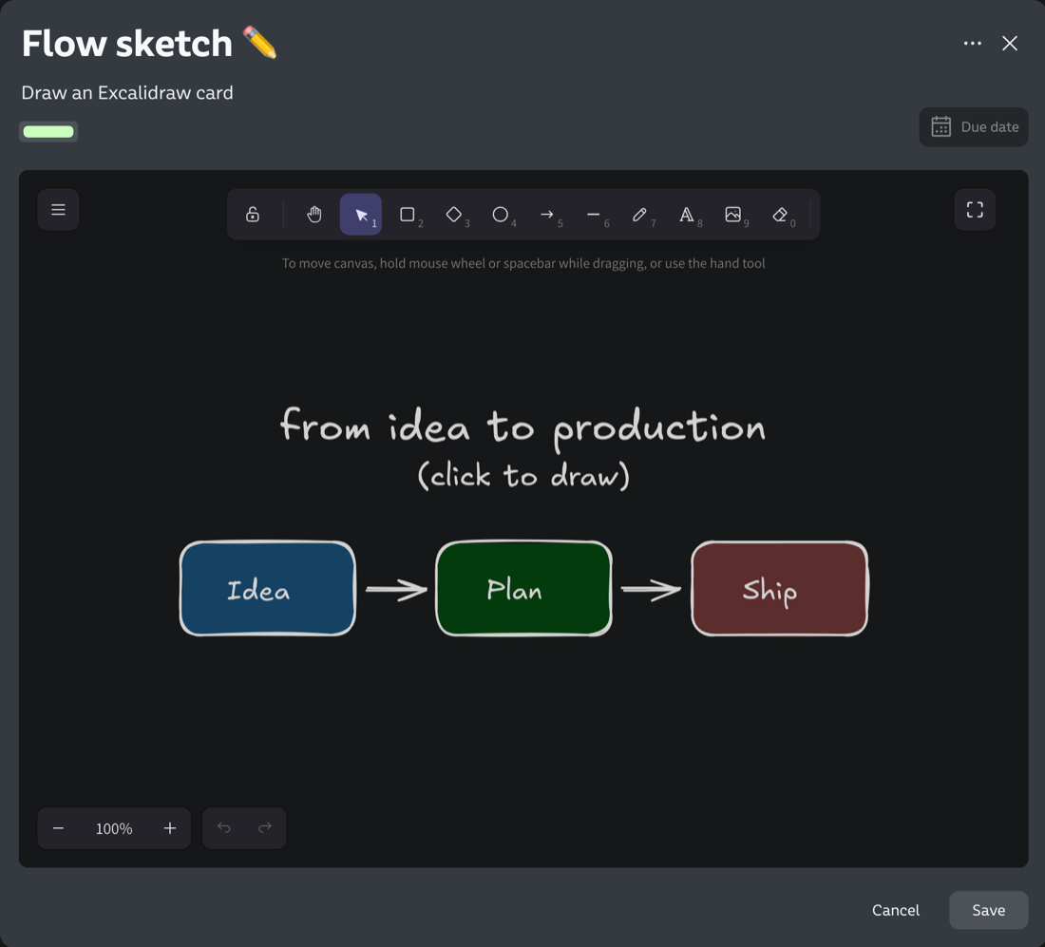Click the '(click to draw)' text
The height and width of the screenshot is (947, 1045).
click(x=523, y=476)
